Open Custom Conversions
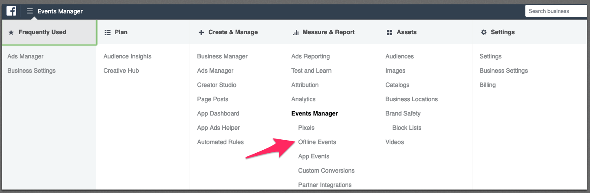Viewport: 590px width, 193px height. (x=327, y=170)
